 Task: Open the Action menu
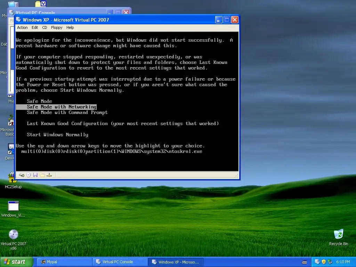click(x=22, y=27)
